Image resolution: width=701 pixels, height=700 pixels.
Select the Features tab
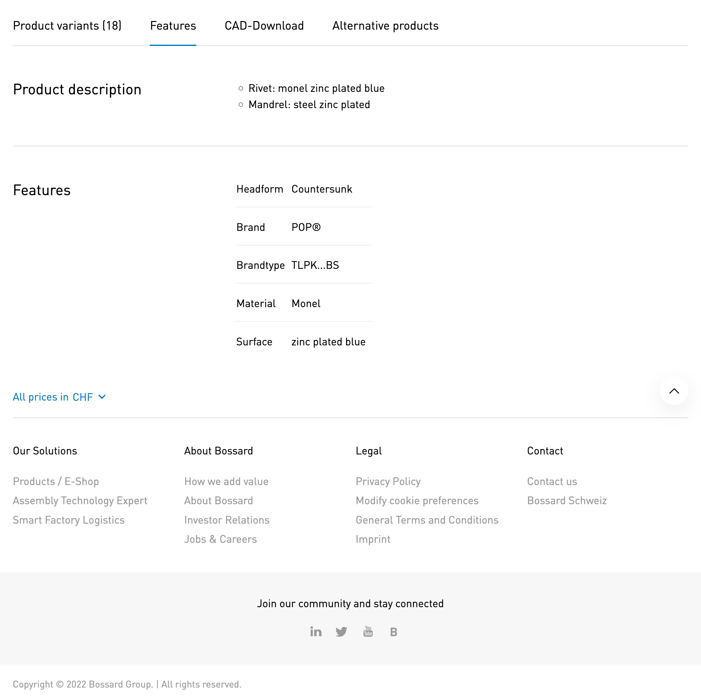[173, 26]
